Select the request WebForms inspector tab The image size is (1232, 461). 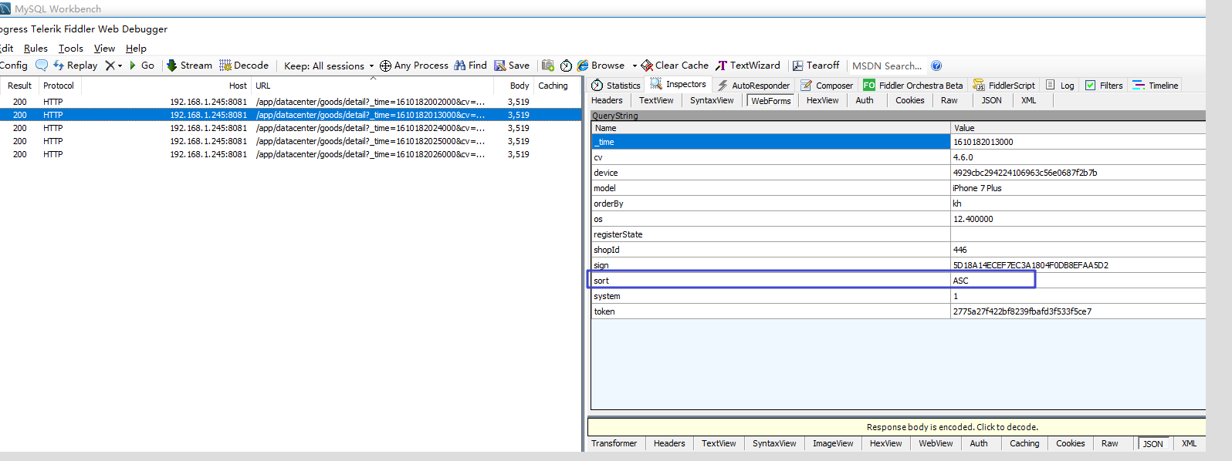770,101
